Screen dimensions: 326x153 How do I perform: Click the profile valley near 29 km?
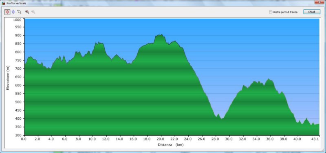click(222, 119)
